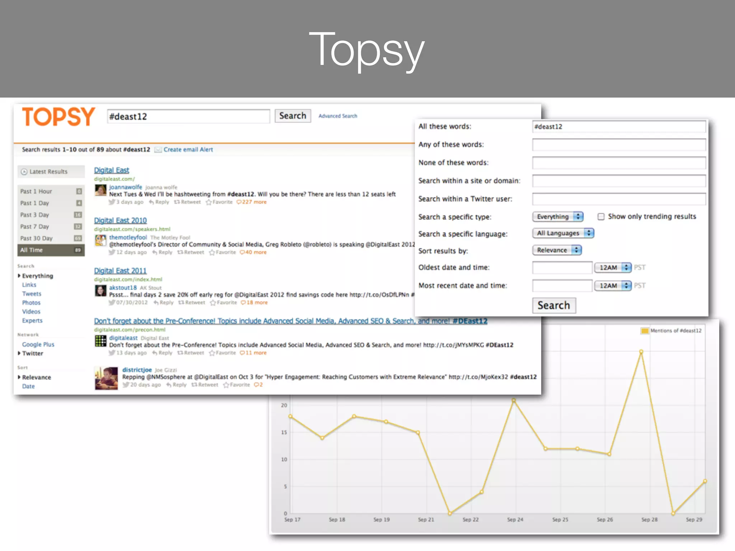Image resolution: width=735 pixels, height=551 pixels.
Task: Open joannawolfe's avatar thumbnail
Action: [100, 190]
